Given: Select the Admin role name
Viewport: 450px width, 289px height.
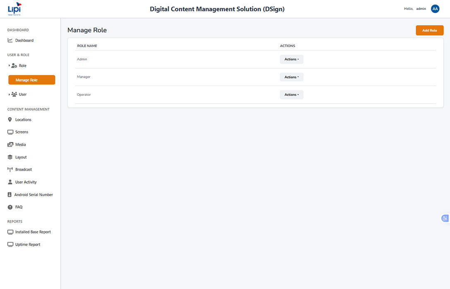Looking at the screenshot, I should [x=82, y=59].
